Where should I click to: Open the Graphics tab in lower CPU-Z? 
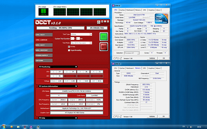point(151,68)
